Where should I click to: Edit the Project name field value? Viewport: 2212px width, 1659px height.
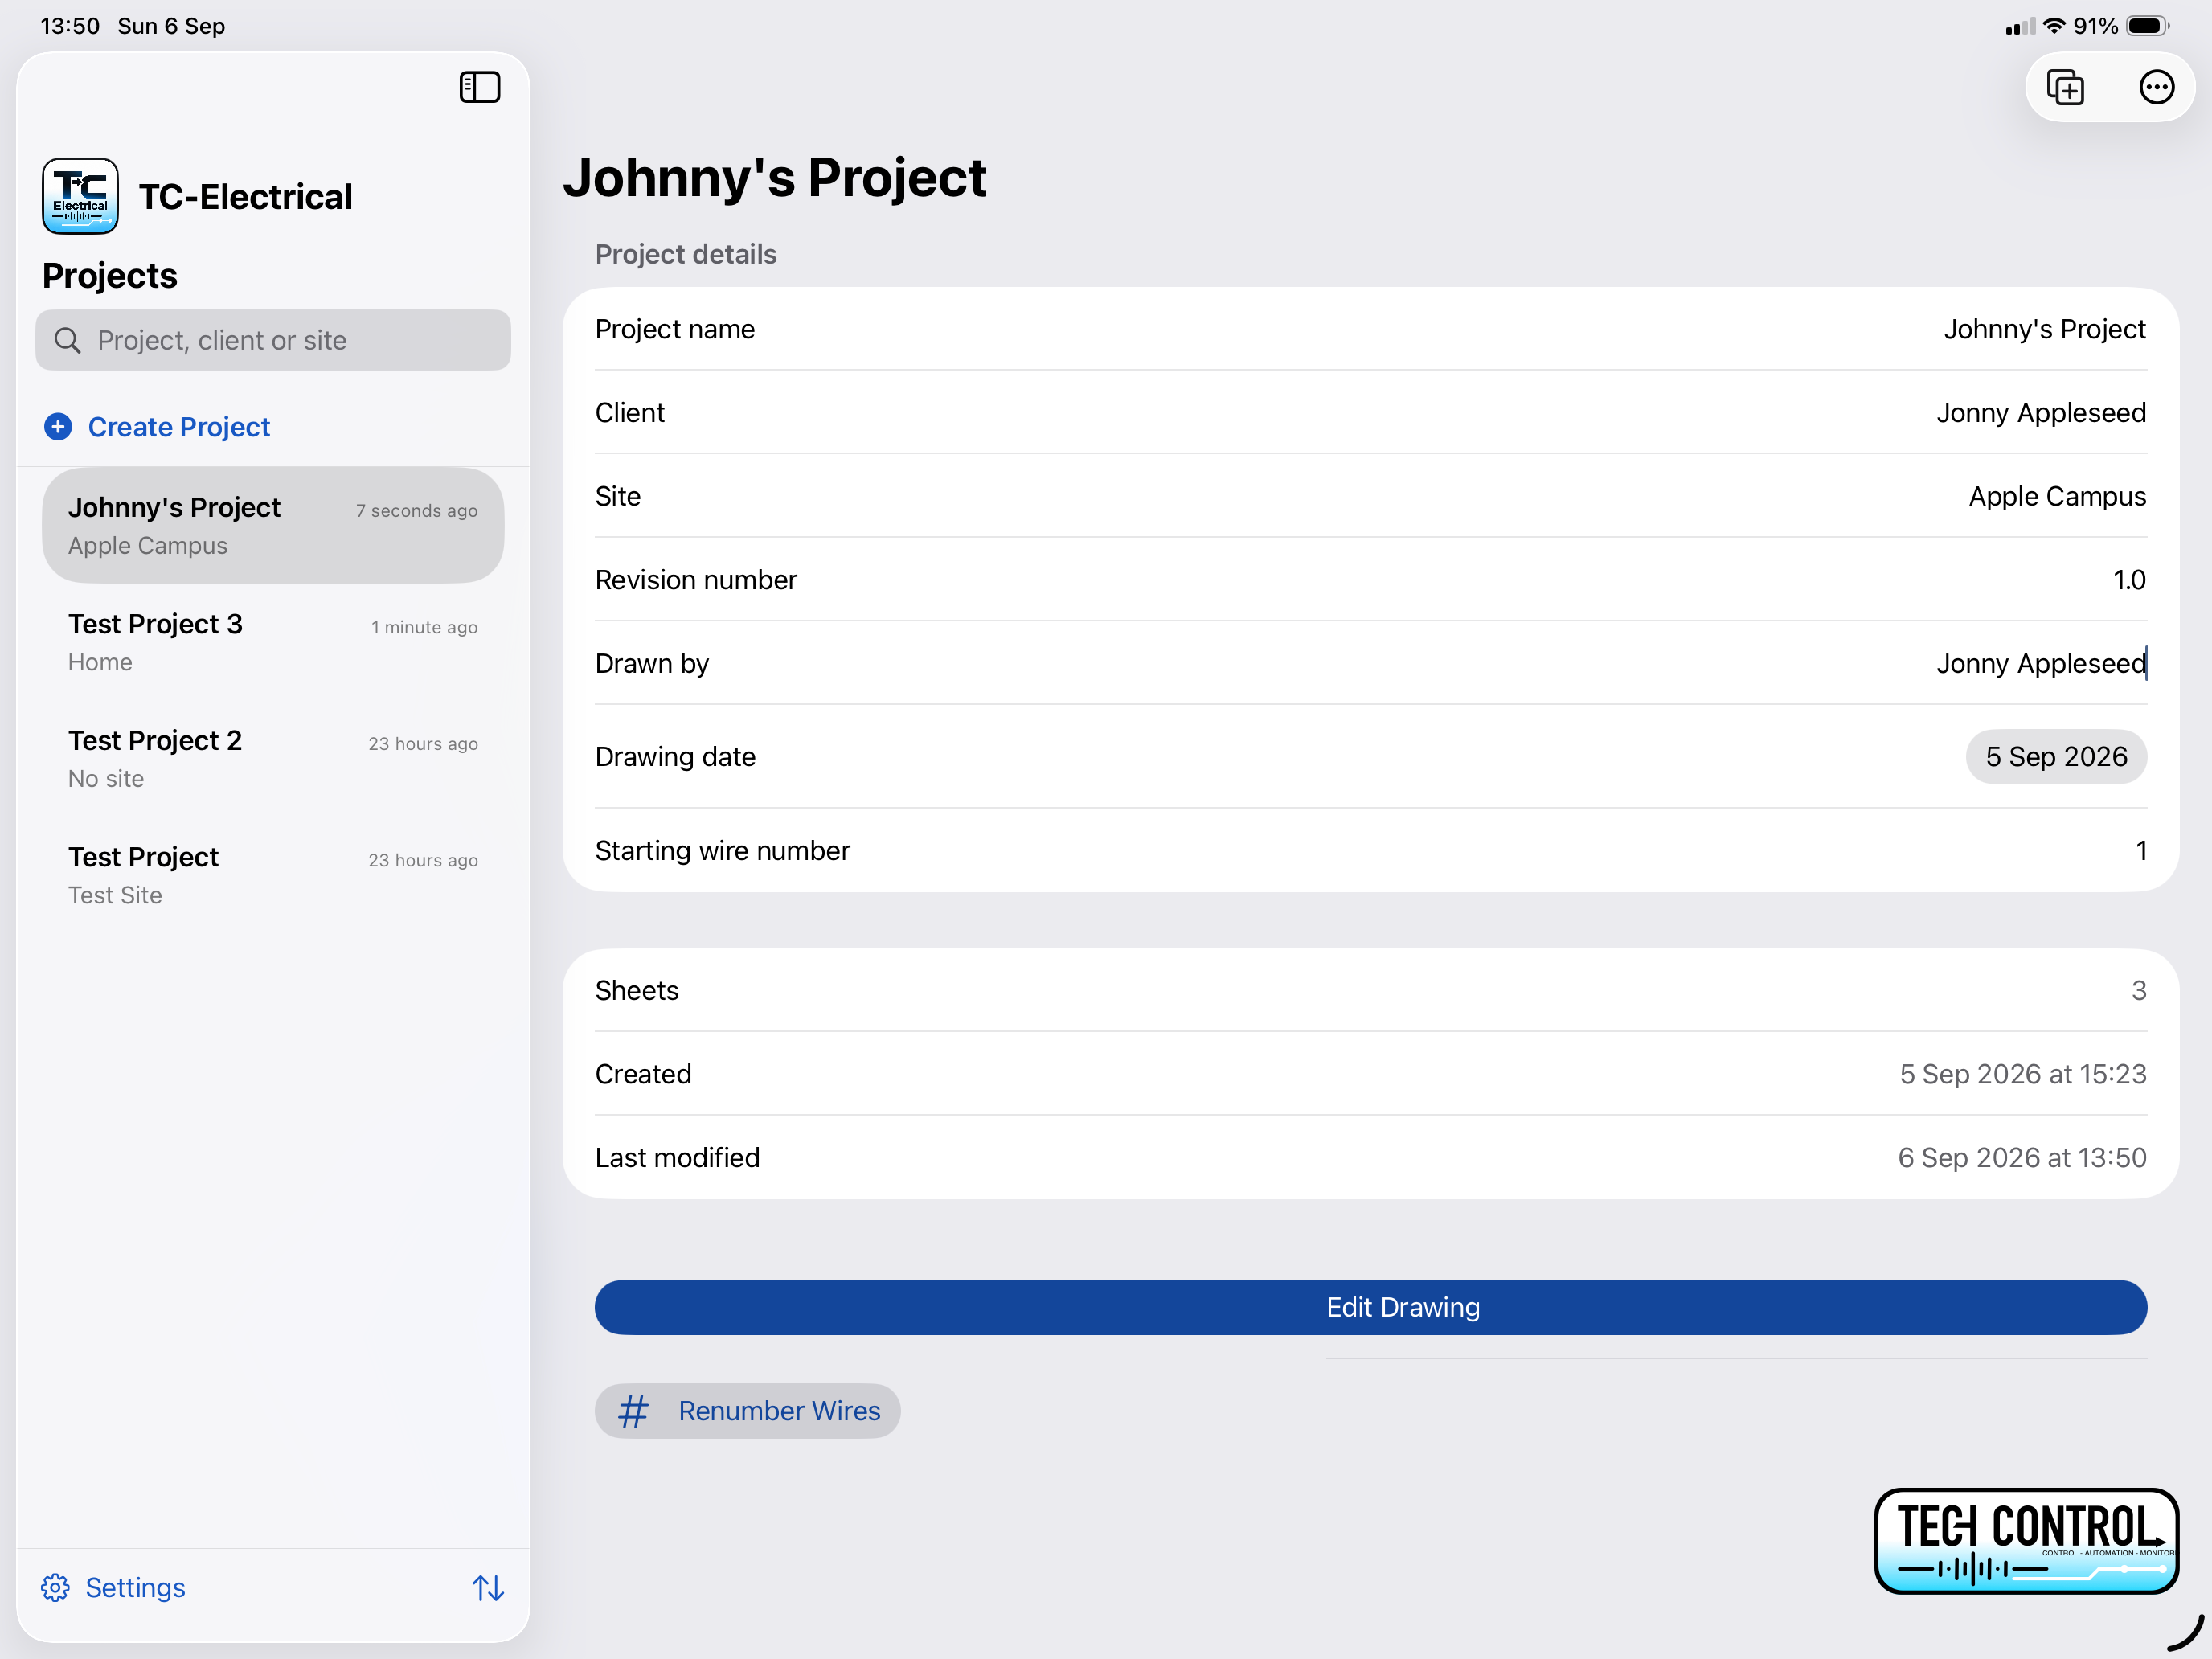[2044, 329]
